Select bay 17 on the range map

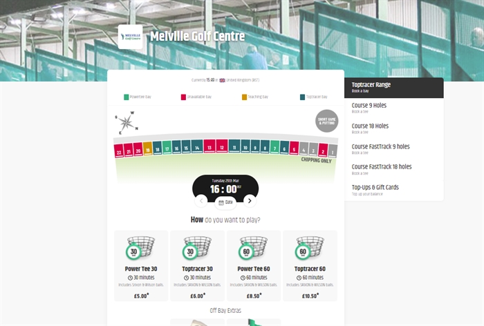(x=167, y=147)
